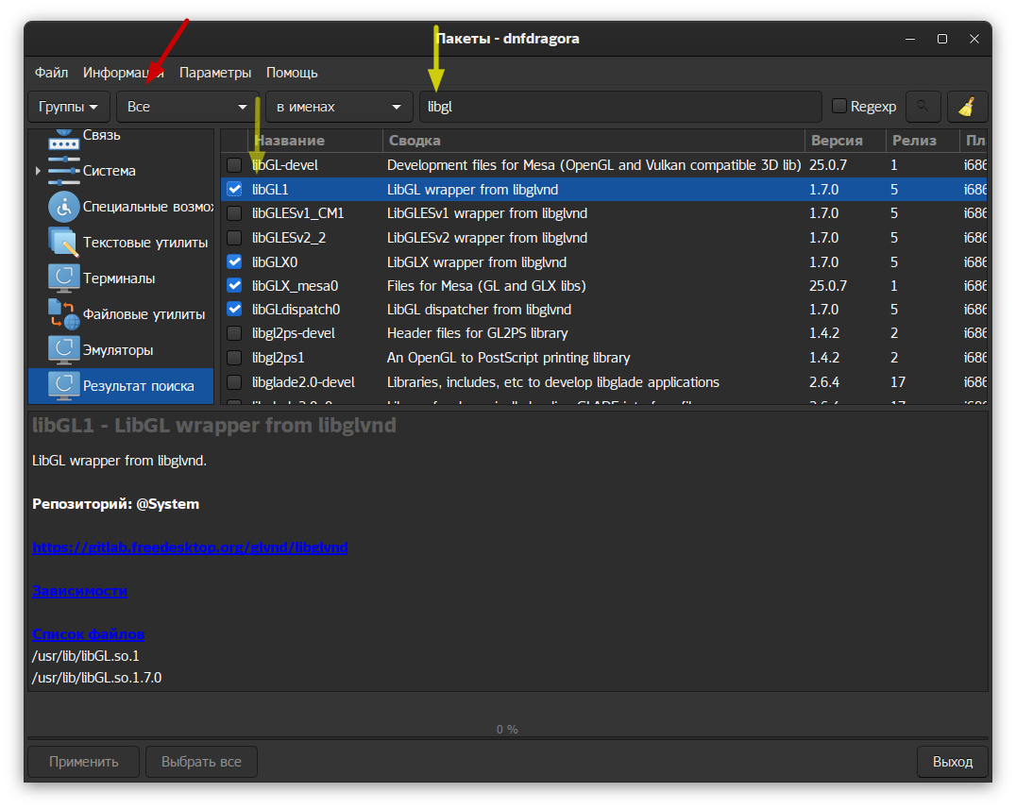Enable the Regexp checkbox
The height and width of the screenshot is (809, 1016).
click(x=838, y=107)
